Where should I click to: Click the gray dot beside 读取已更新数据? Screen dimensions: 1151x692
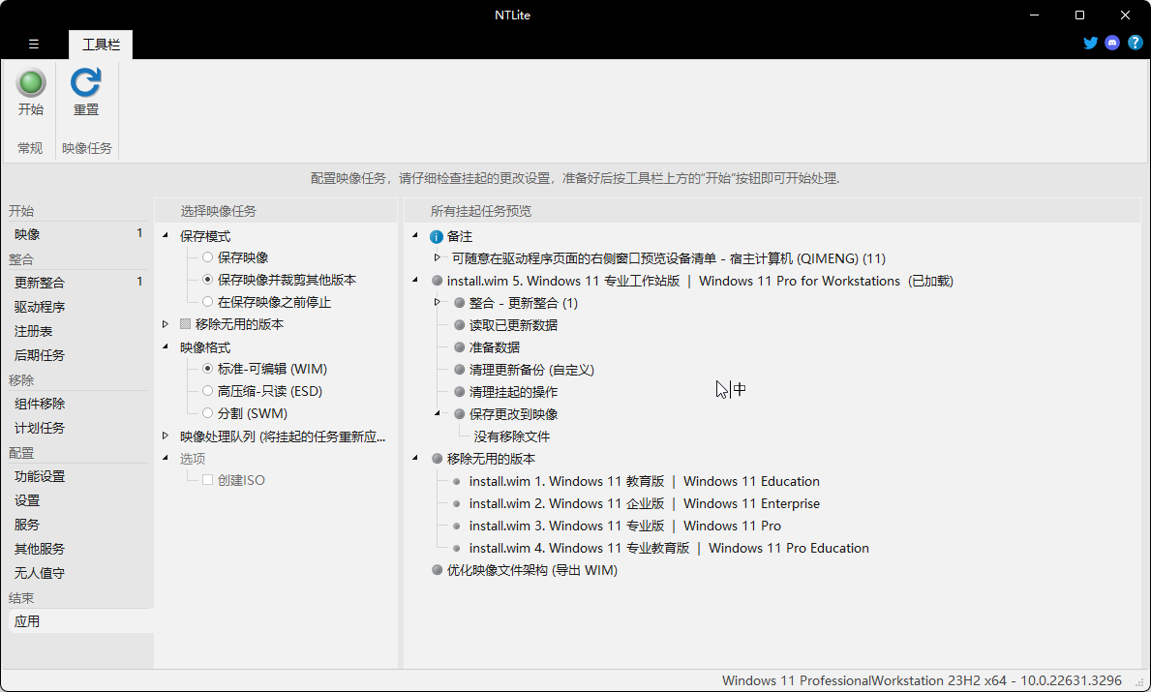(460, 325)
